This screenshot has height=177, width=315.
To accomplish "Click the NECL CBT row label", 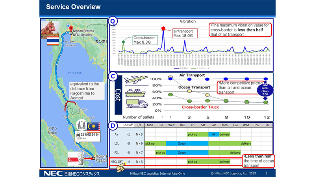I will point(117,162).
